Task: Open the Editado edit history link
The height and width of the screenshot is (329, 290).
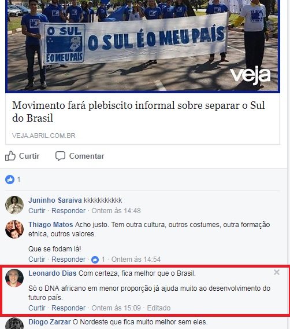Action: [x=159, y=308]
